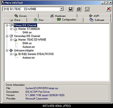Open the Drive tab

(15, 20)
